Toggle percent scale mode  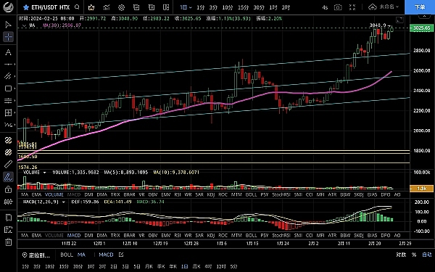click(x=414, y=255)
